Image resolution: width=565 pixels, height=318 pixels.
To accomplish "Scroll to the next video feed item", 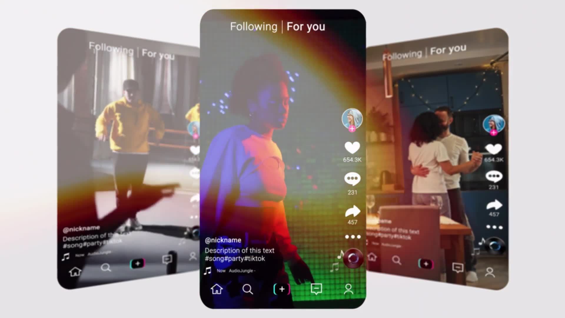I will point(282,155).
